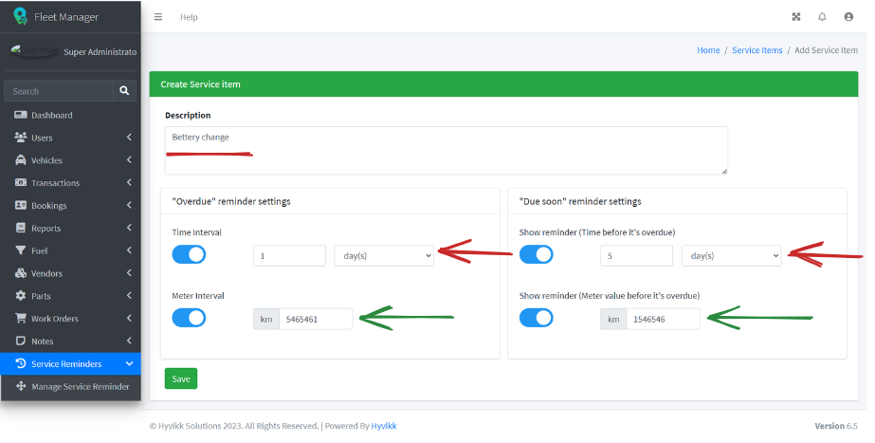The image size is (875, 443).
Task: Click the fullscreen expand icon
Action: pos(796,17)
